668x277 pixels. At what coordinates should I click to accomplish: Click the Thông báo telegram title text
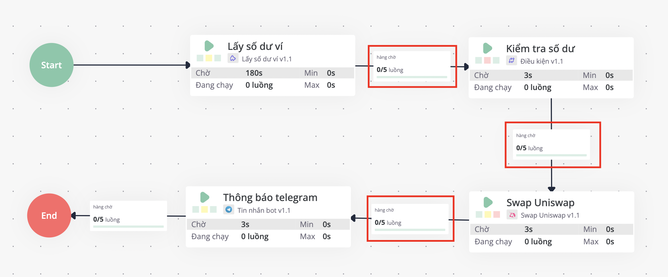point(270,198)
